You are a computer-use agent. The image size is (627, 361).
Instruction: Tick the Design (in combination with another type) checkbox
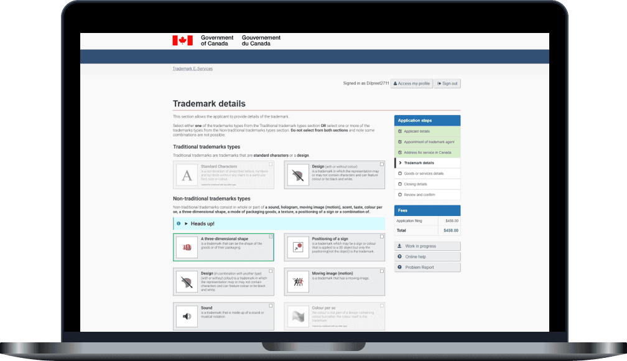tap(271, 271)
